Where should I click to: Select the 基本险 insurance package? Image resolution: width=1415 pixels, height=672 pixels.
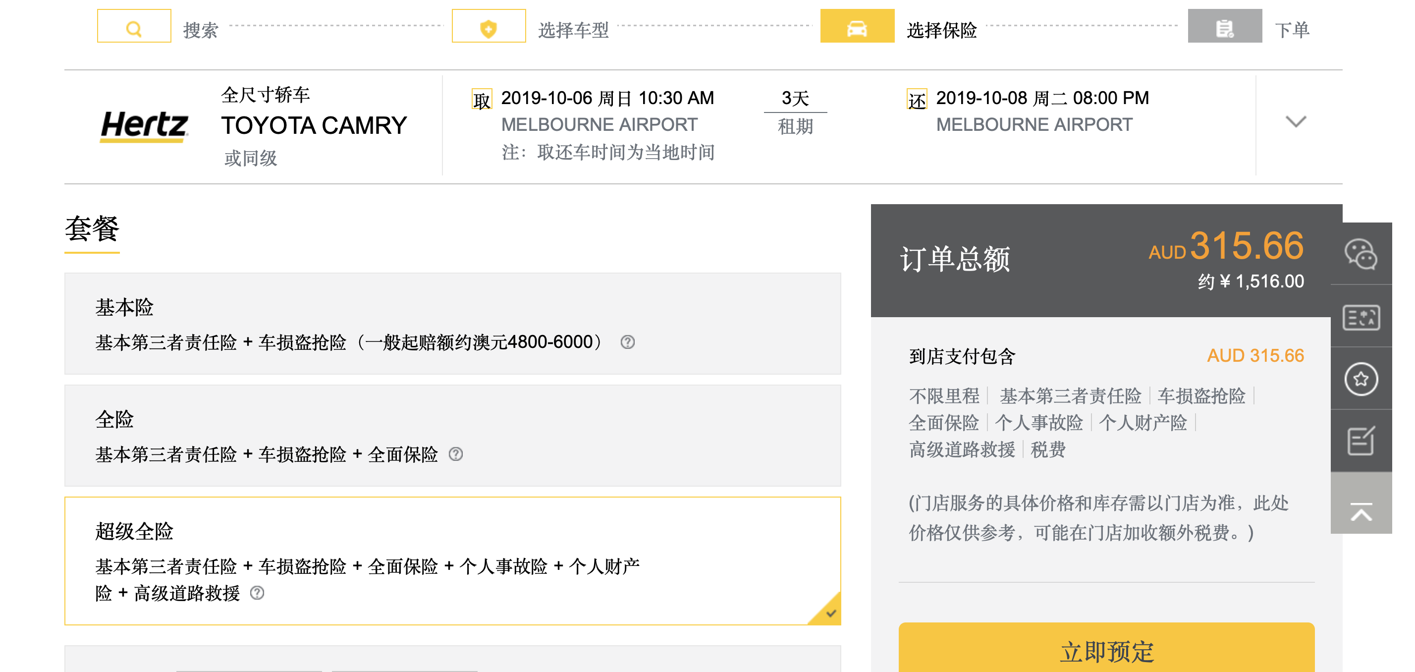click(x=452, y=323)
